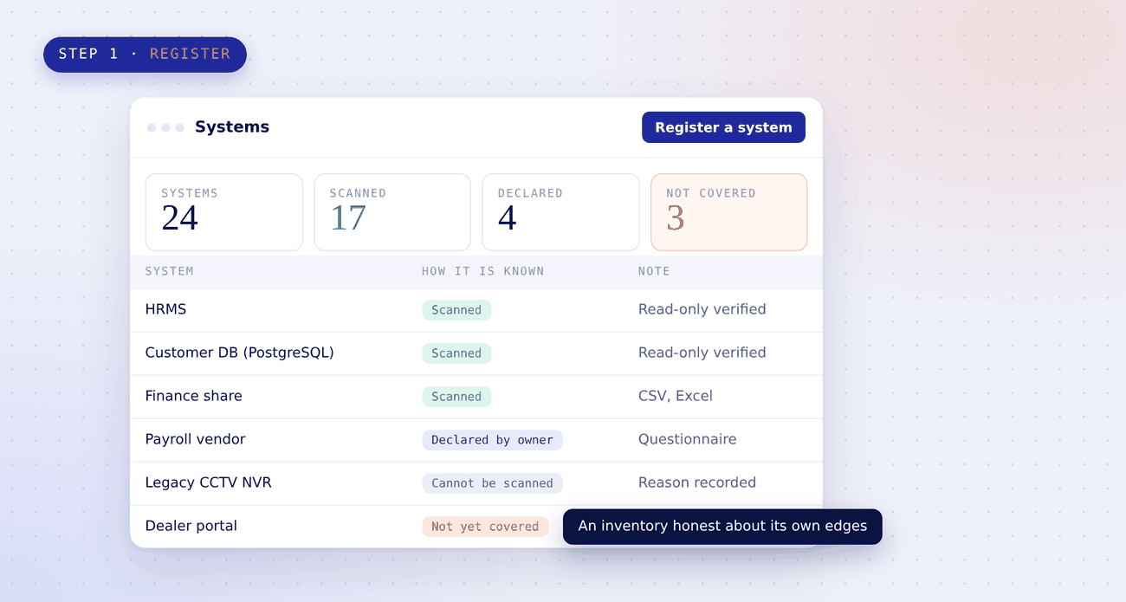The height and width of the screenshot is (602, 1126).
Task: Click the Read-only verified note for HRMS
Action: pos(702,309)
